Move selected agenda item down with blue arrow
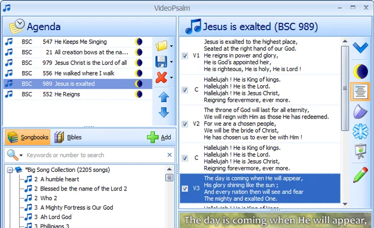 tap(164, 113)
